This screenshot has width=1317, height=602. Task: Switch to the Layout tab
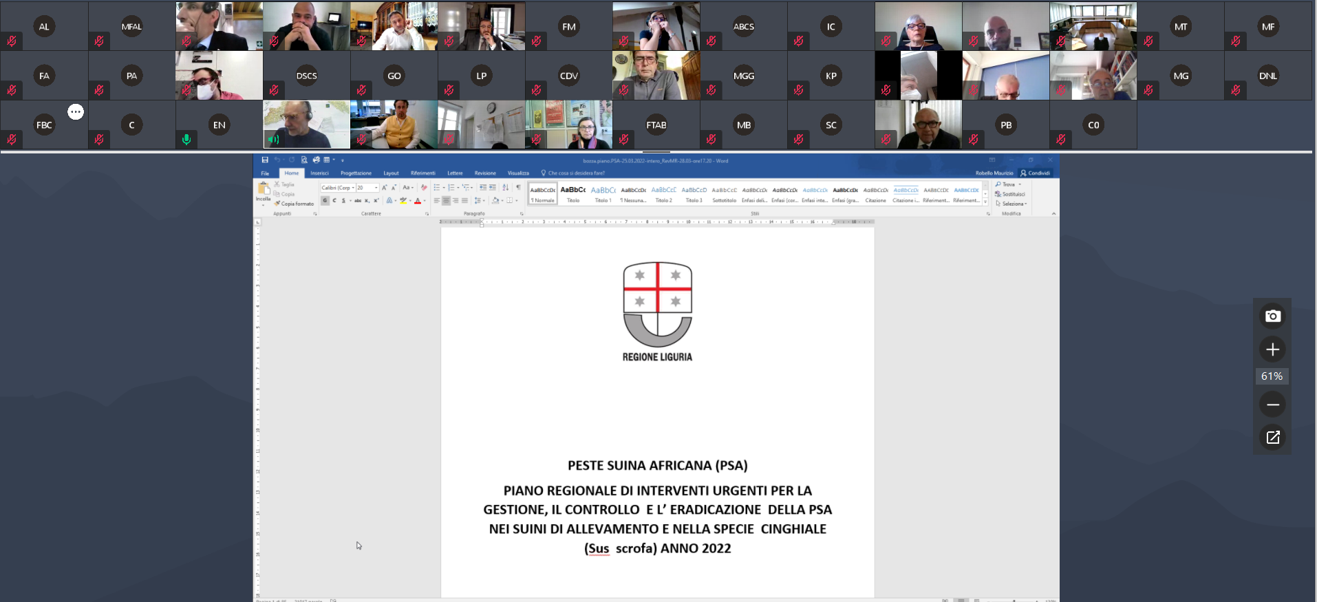point(391,173)
